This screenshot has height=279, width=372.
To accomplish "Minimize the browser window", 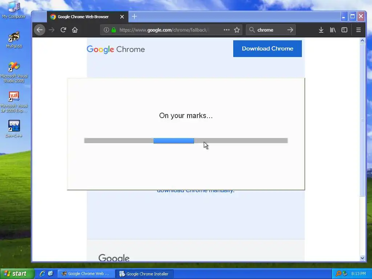I will (x=344, y=17).
